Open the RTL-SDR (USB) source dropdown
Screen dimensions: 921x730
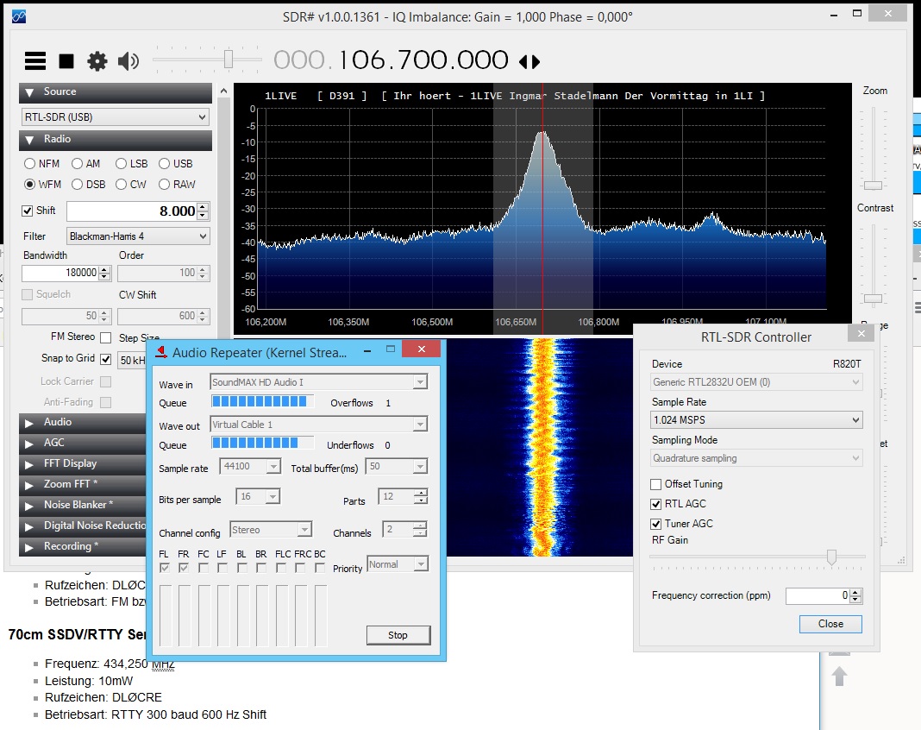[x=116, y=117]
